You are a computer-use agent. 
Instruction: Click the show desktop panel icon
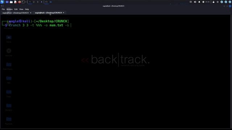(7, 2)
